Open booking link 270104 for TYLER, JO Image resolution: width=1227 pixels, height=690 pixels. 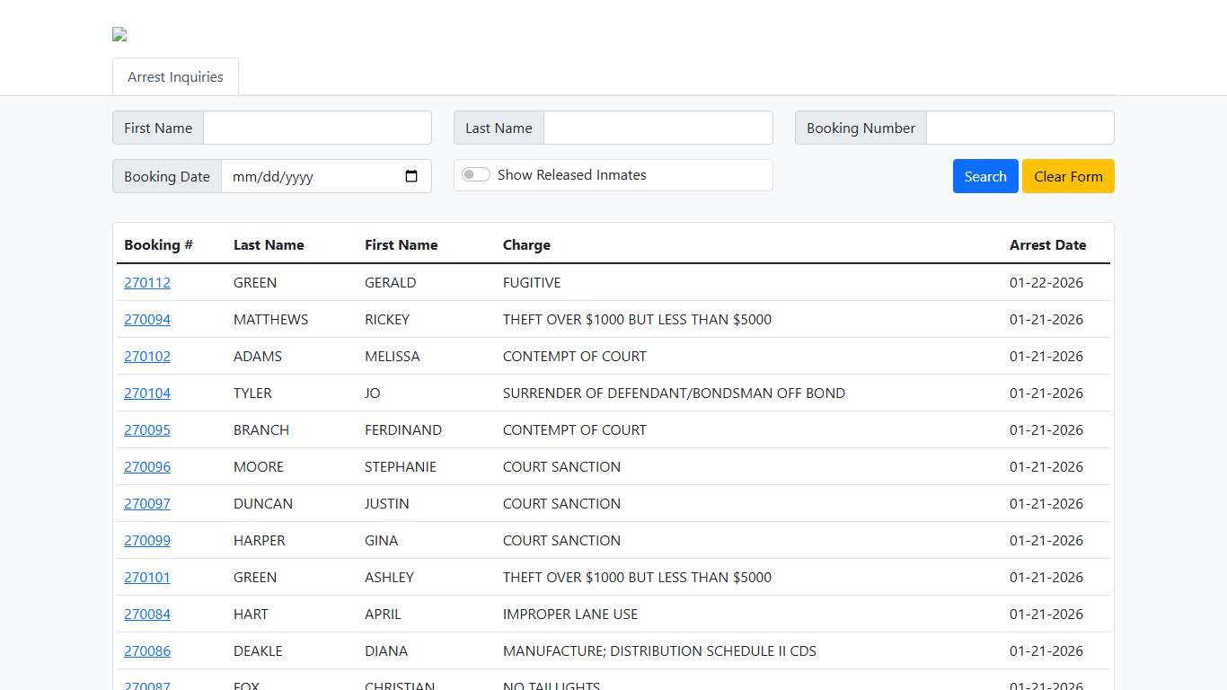(146, 393)
